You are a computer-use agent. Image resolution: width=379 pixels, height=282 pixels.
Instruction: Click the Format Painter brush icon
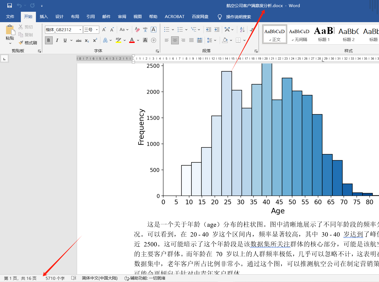[21, 43]
